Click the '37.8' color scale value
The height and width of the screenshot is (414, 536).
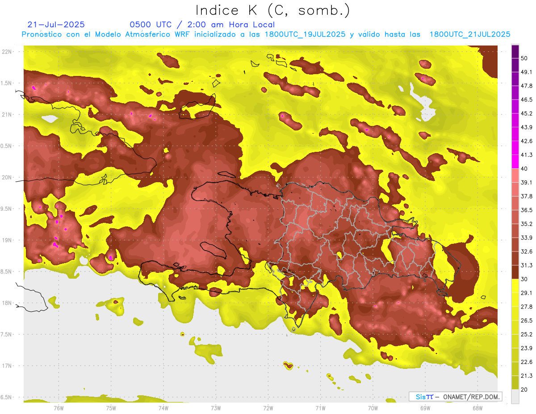tap(526, 197)
